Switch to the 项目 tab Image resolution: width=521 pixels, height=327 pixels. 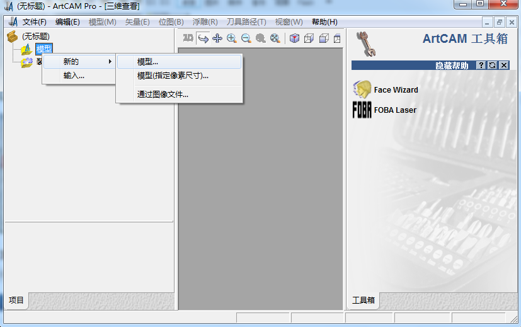(x=16, y=301)
